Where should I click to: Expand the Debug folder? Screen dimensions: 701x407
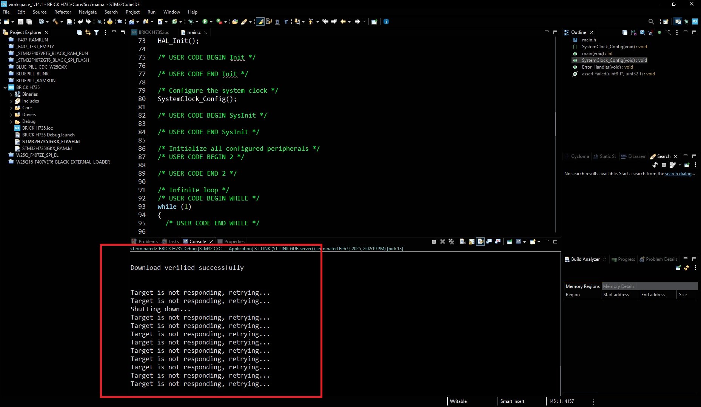point(11,121)
